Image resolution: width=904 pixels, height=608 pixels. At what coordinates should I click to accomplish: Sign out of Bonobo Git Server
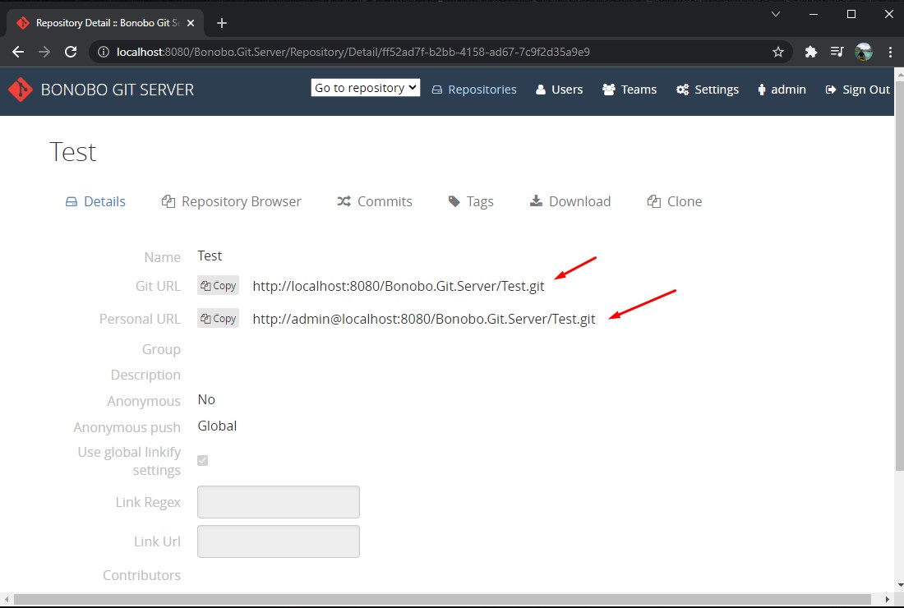857,90
